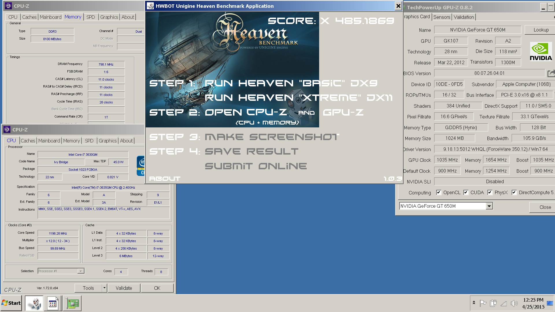Click the HWBOT Heaven window title icon

click(x=150, y=6)
